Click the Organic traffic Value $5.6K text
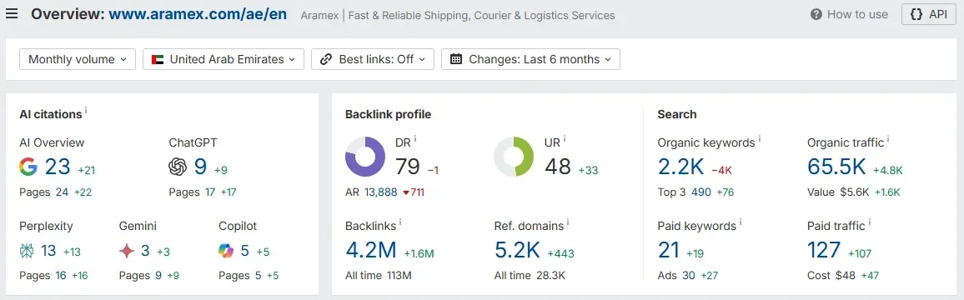964x300 pixels. (838, 192)
